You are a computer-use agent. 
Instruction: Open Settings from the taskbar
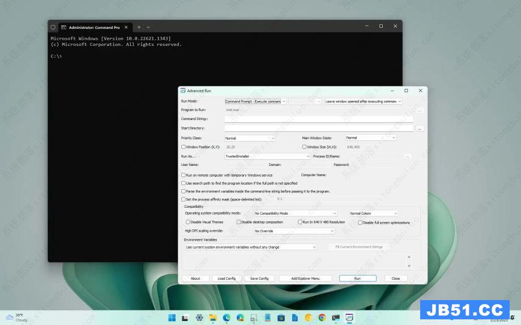tap(199, 318)
